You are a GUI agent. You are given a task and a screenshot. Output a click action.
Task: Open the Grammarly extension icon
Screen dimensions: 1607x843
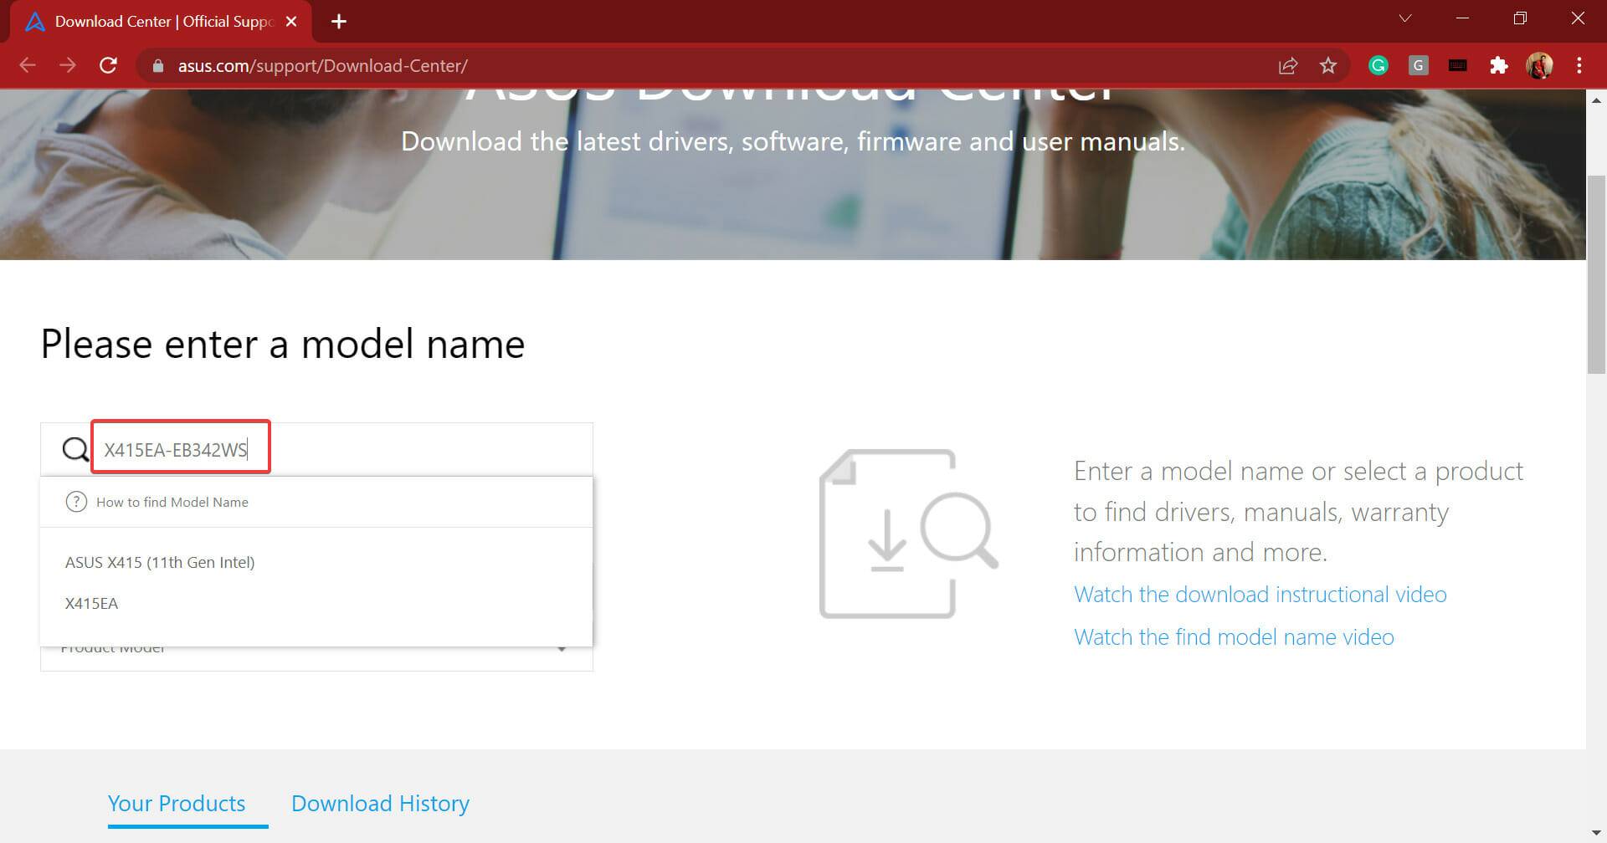click(x=1378, y=65)
